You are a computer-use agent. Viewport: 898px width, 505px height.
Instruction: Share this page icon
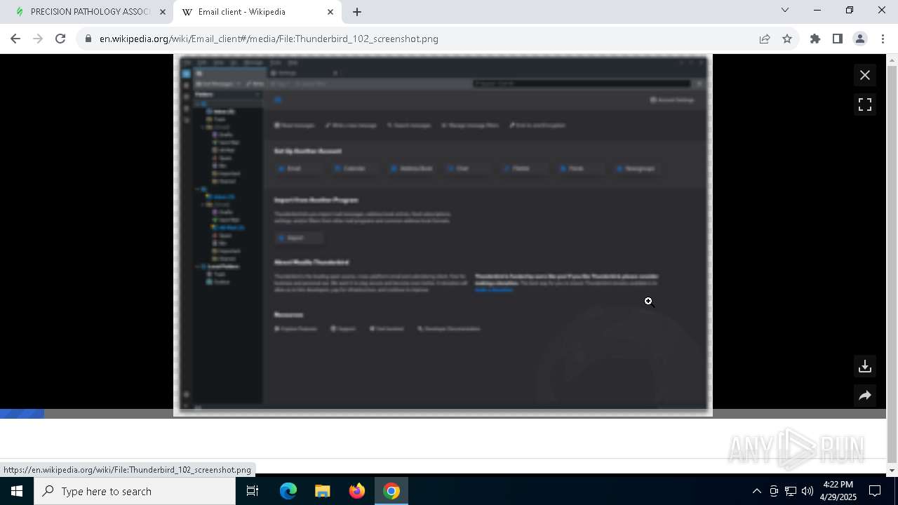765,39
